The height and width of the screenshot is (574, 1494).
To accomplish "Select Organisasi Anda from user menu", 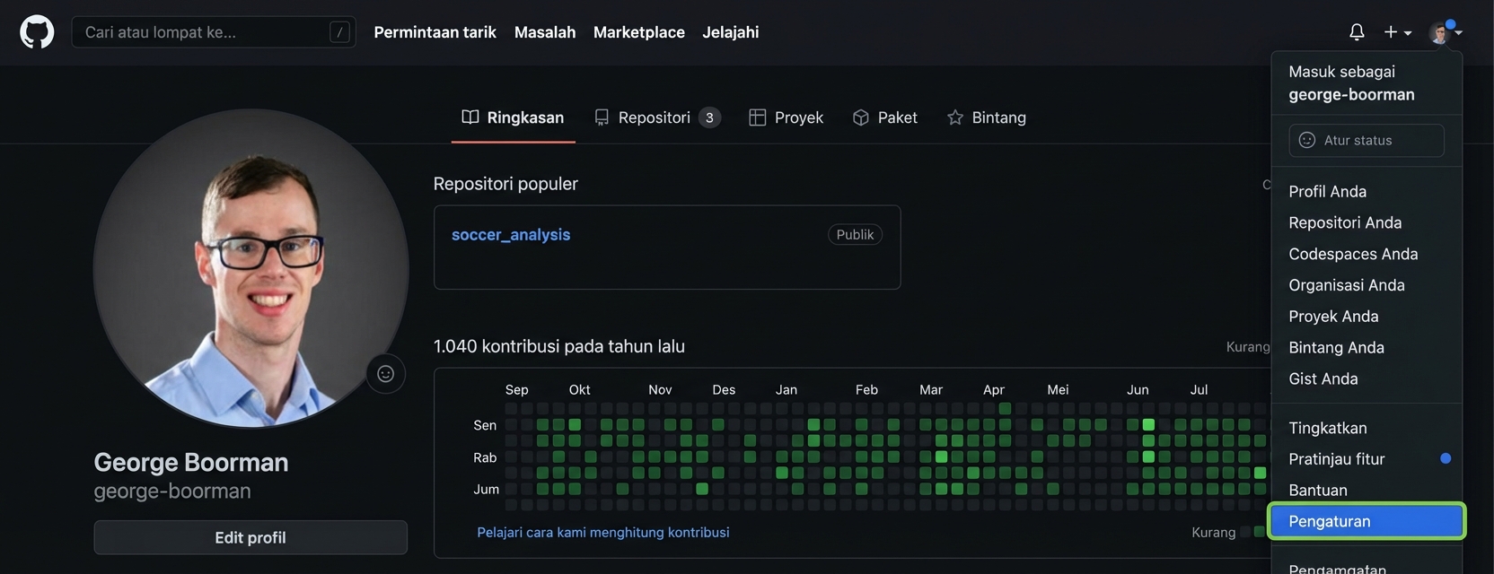I will 1367,285.
